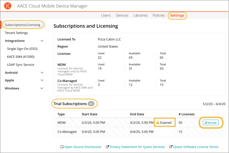Expand the Apple section chevron
This screenshot has height=153, width=229.
[42, 80]
